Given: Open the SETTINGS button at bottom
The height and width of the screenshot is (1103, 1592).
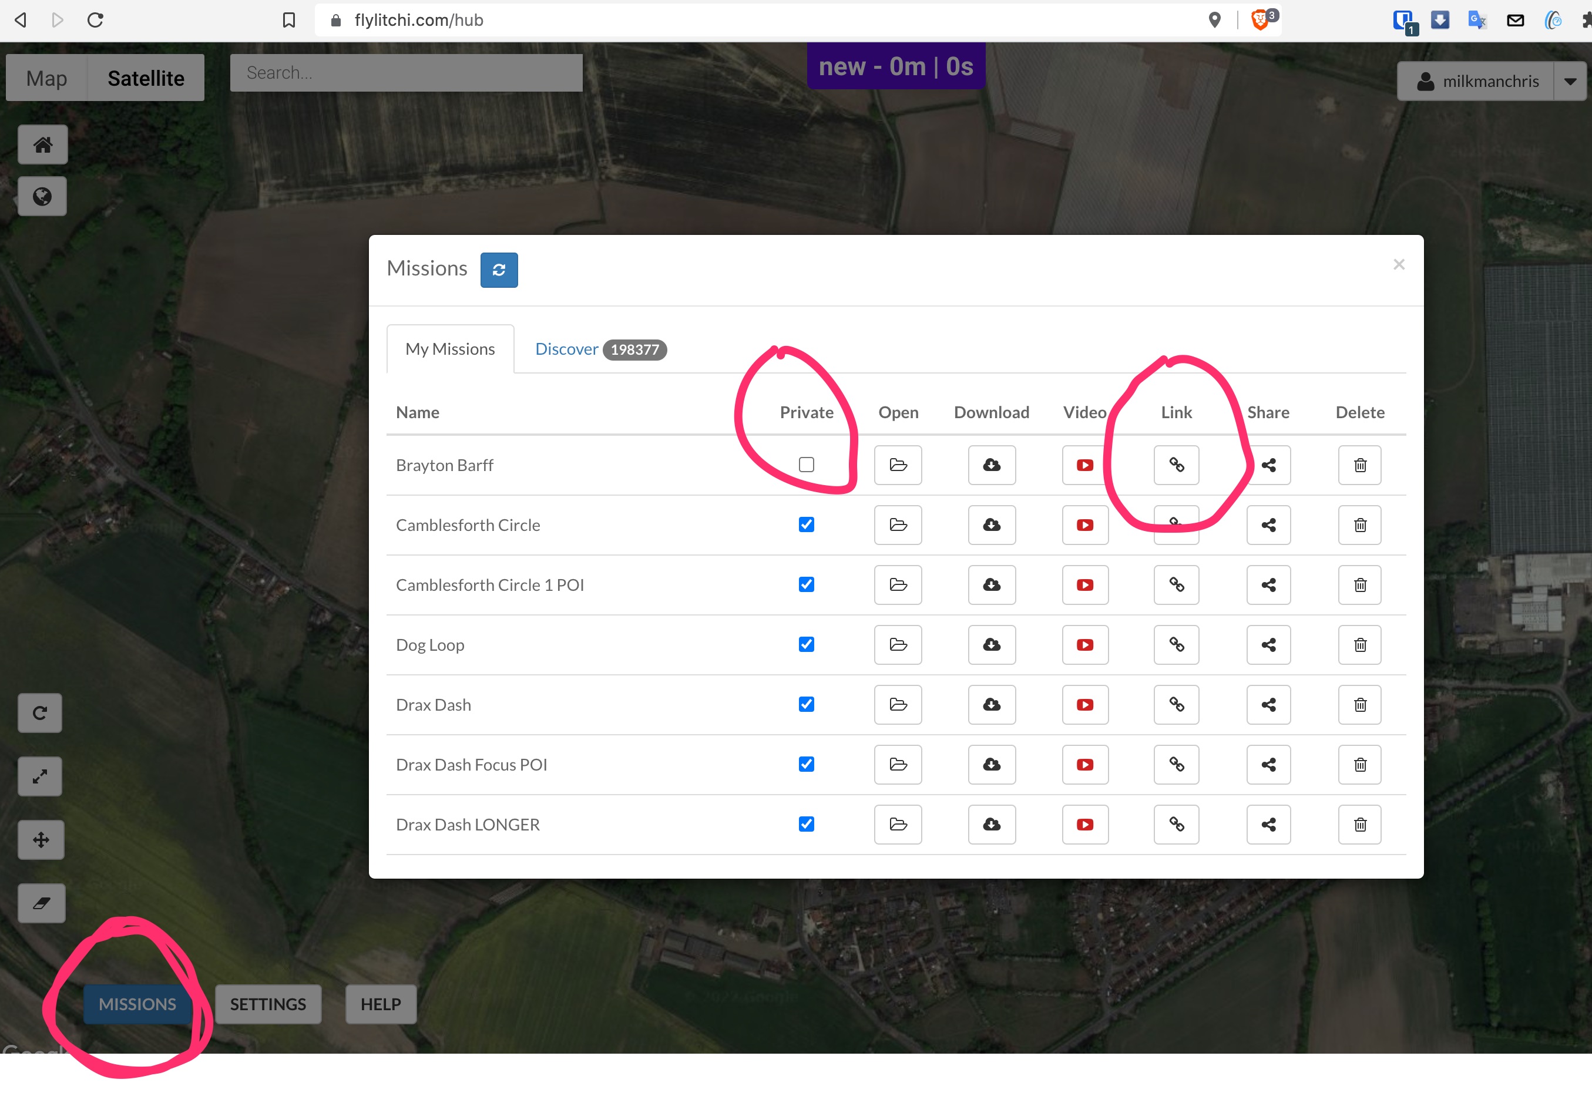Looking at the screenshot, I should (x=267, y=1004).
